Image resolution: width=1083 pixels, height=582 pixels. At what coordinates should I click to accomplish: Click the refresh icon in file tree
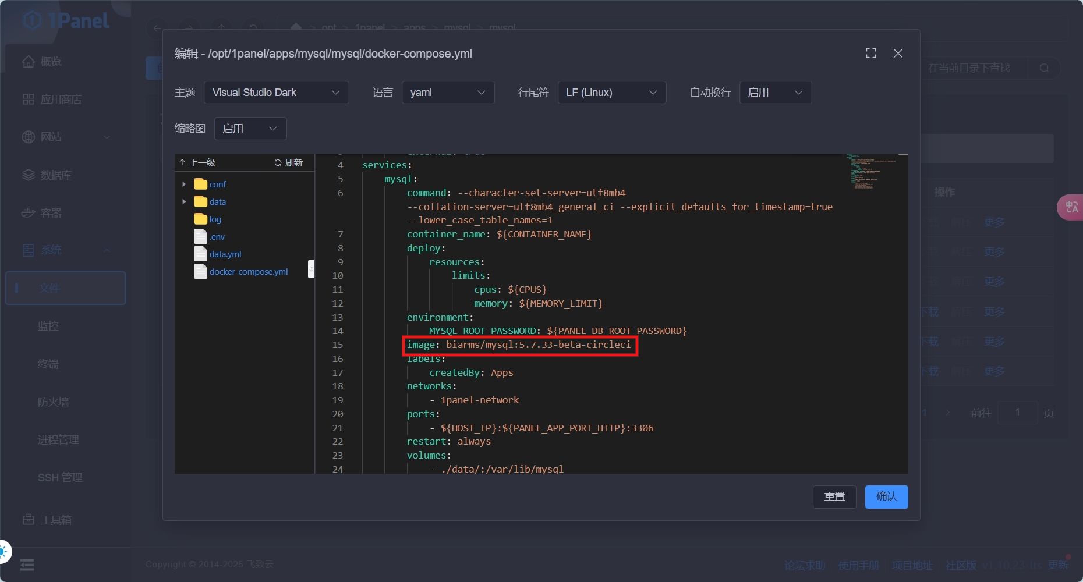coord(278,163)
